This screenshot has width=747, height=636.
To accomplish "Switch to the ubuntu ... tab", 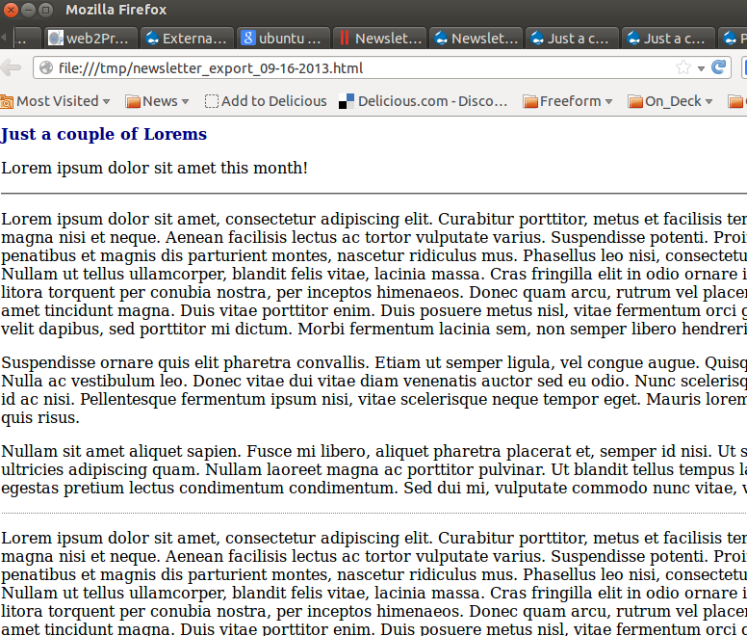I will pos(283,39).
